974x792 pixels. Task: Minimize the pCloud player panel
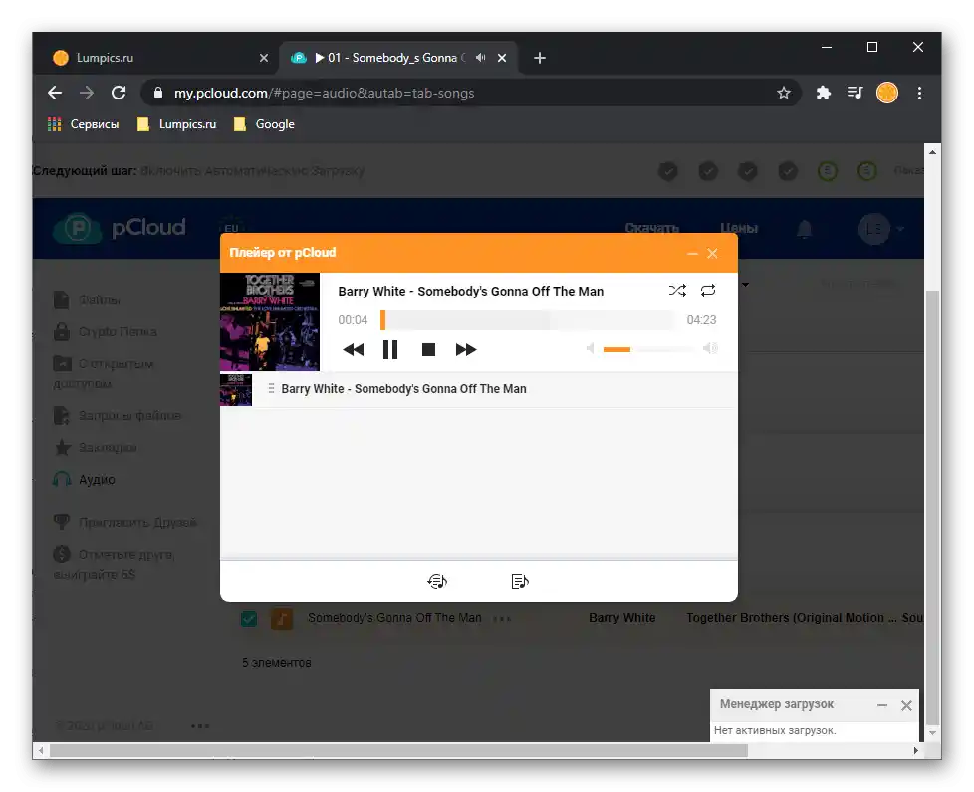point(692,254)
